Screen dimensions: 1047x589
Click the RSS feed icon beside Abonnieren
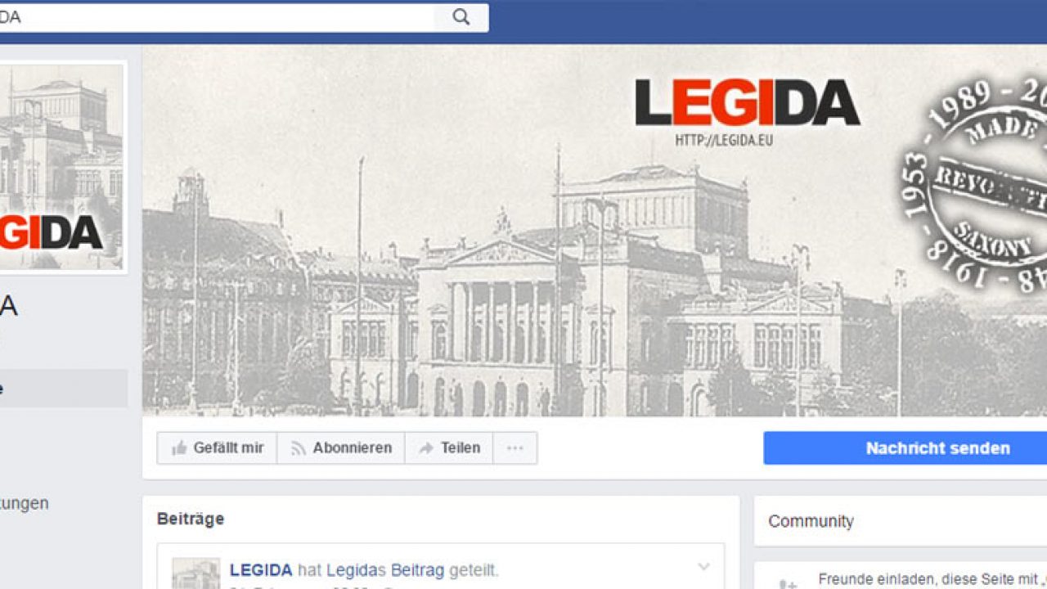pyautogui.click(x=299, y=448)
